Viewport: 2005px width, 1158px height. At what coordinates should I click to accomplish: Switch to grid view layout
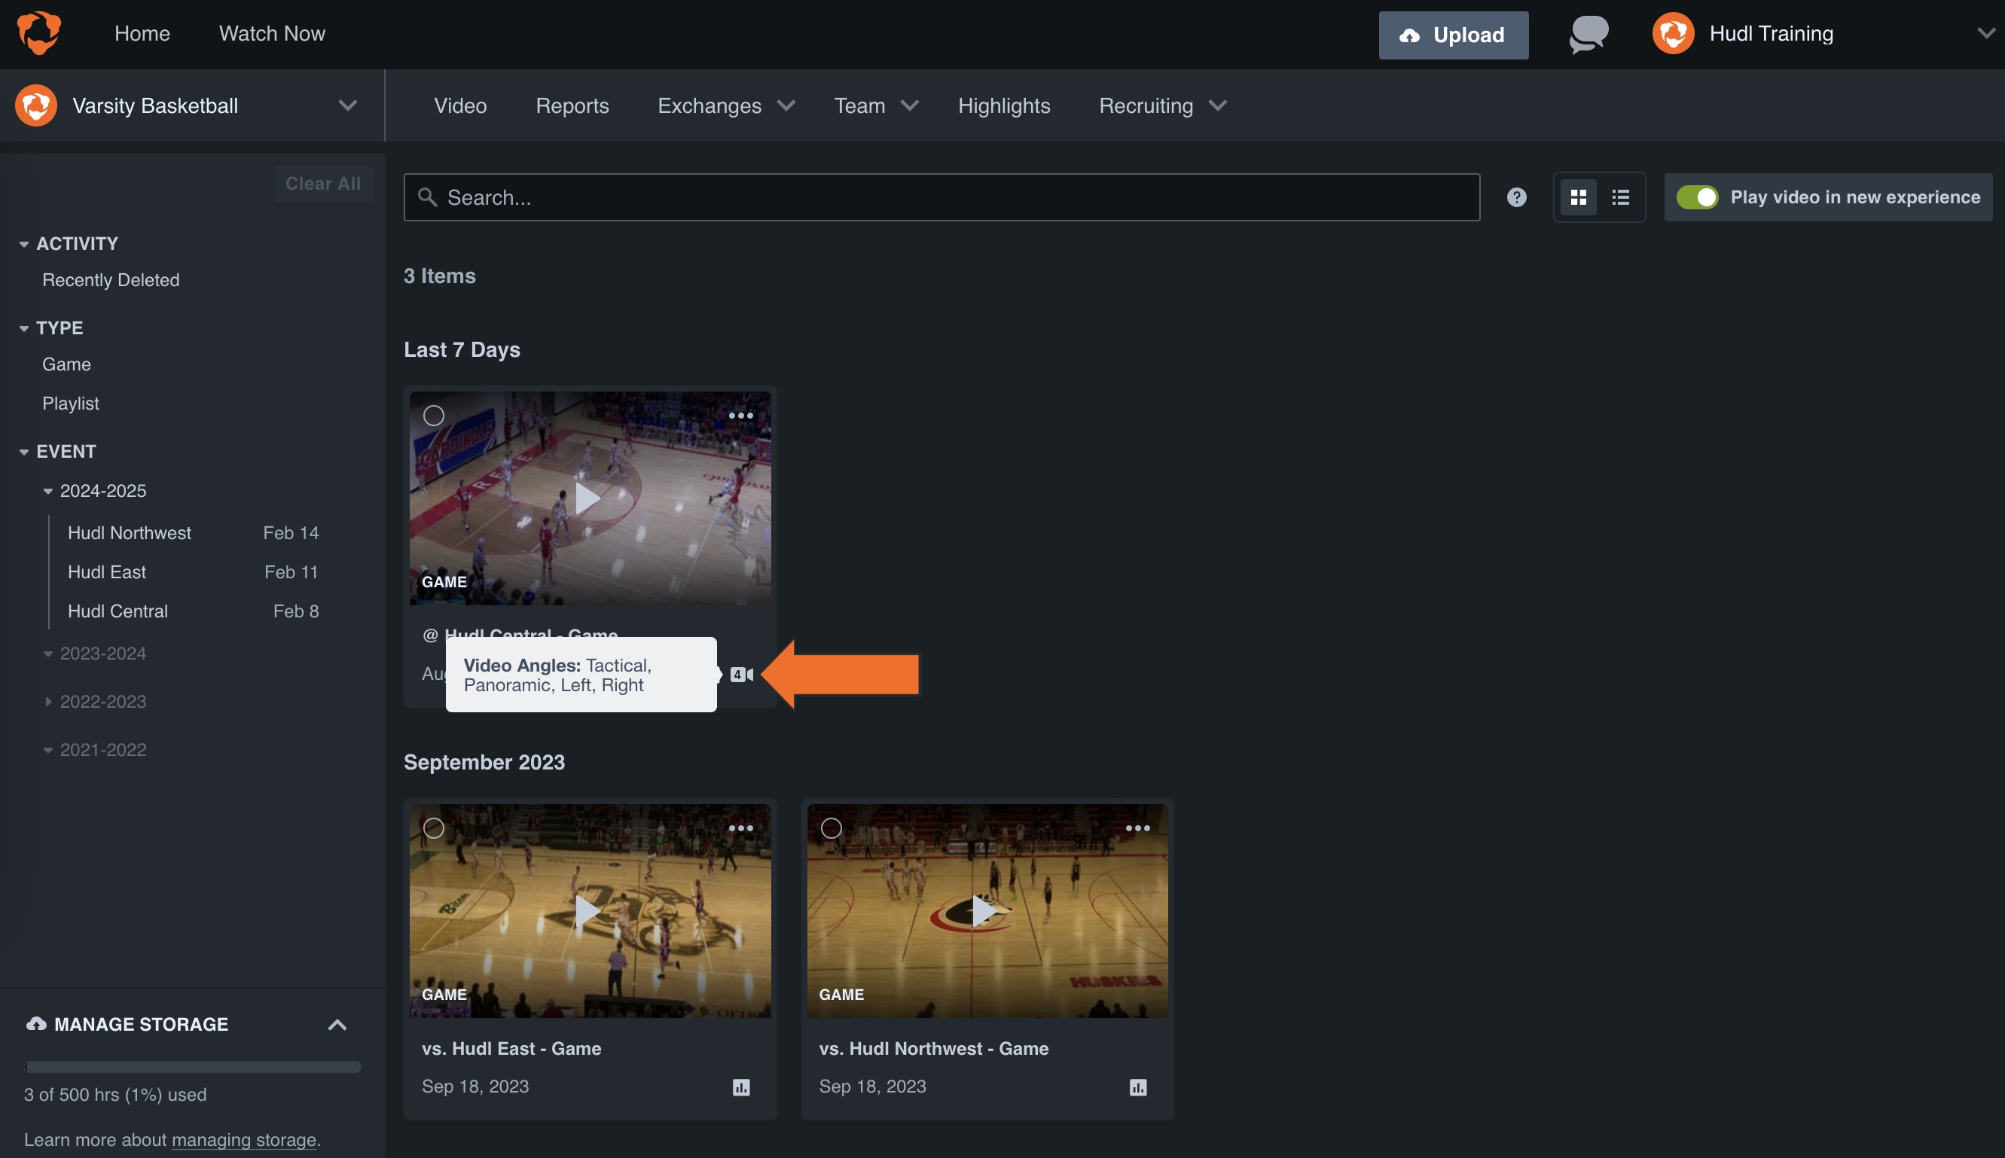pyautogui.click(x=1579, y=197)
